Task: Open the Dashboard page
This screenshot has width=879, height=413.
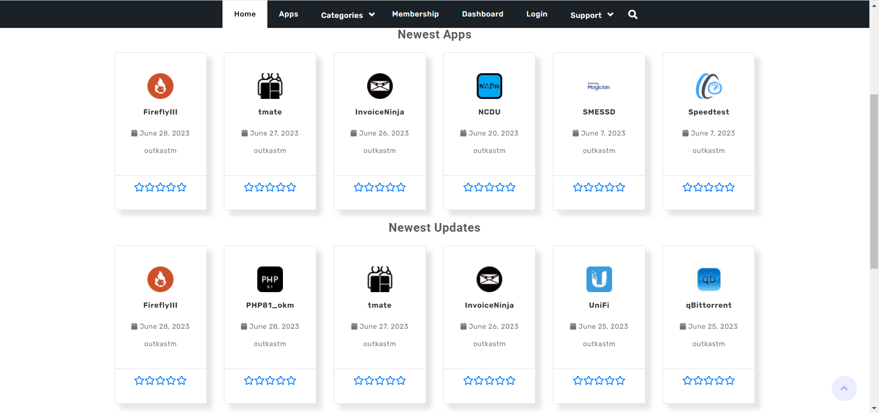Action: pos(483,14)
